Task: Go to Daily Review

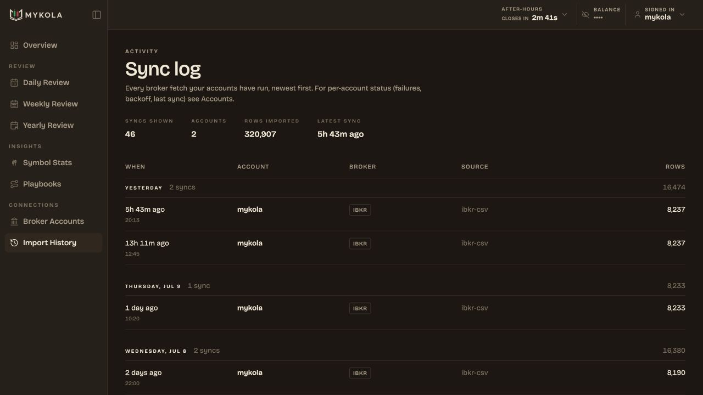Action: [x=53, y=82]
